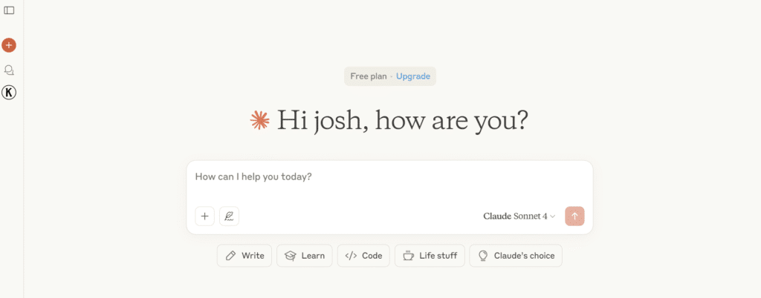Expand the chevron next to Sonnet 4
Viewport: 761px width, 298px height.
552,216
